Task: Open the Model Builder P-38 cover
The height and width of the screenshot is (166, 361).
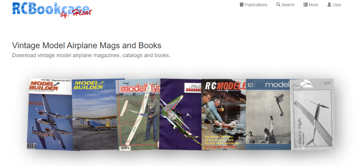Action: (49, 114)
